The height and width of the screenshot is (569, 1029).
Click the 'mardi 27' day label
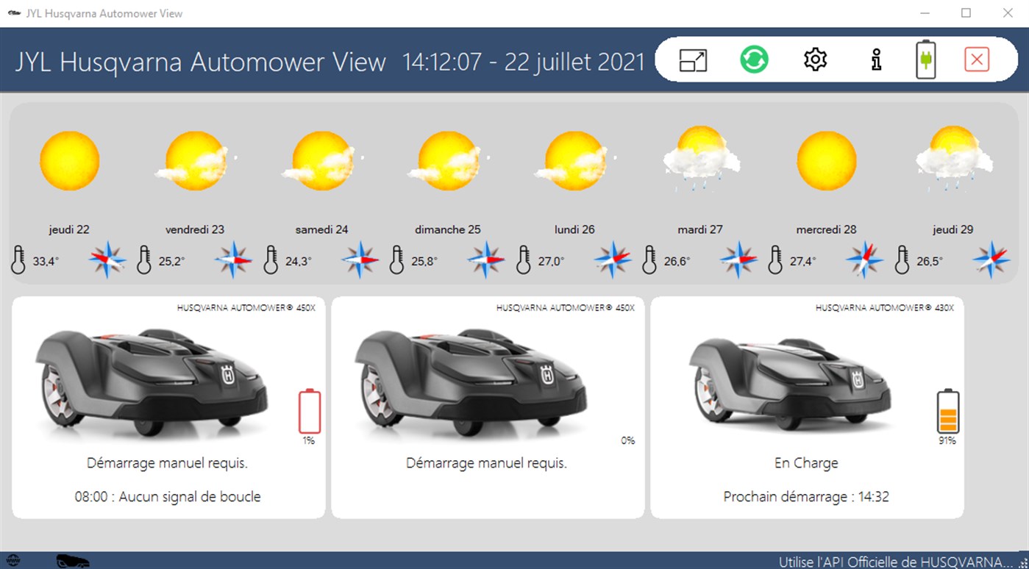(x=700, y=229)
